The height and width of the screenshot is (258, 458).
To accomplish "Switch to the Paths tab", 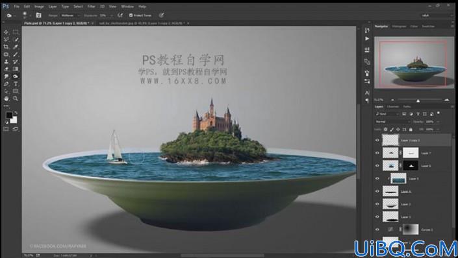I will pyautogui.click(x=407, y=106).
